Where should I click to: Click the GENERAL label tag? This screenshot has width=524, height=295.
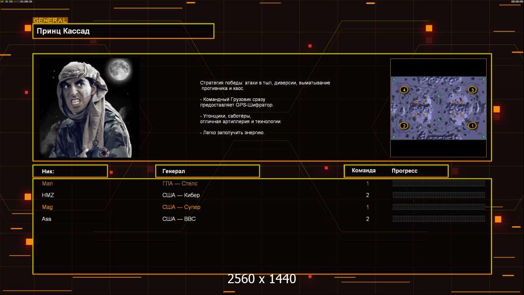point(50,21)
